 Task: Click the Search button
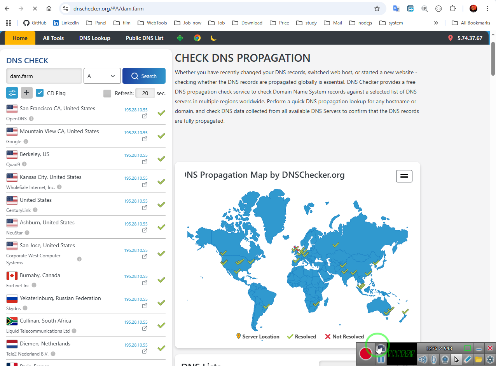[x=144, y=76]
